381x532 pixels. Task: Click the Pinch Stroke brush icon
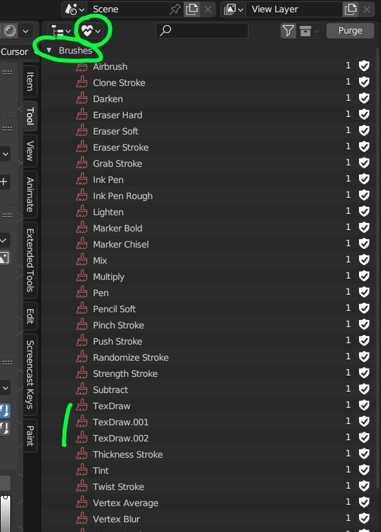[82, 325]
